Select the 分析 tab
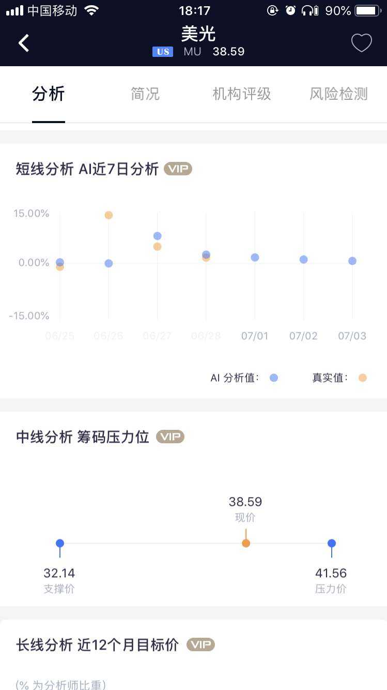This screenshot has height=690, width=387. point(49,94)
